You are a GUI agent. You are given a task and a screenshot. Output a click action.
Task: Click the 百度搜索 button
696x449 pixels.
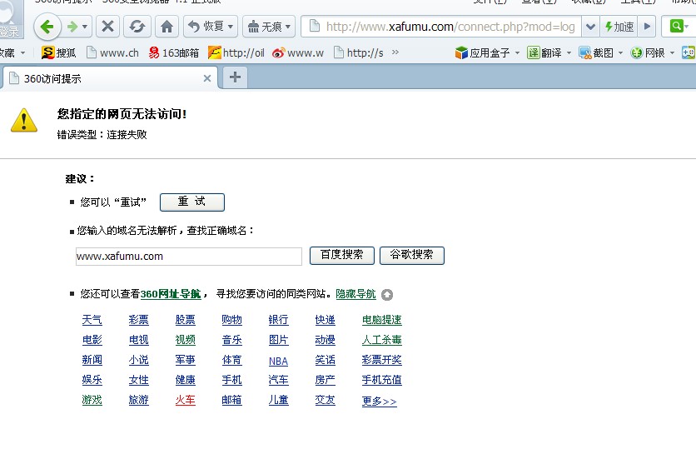(341, 255)
